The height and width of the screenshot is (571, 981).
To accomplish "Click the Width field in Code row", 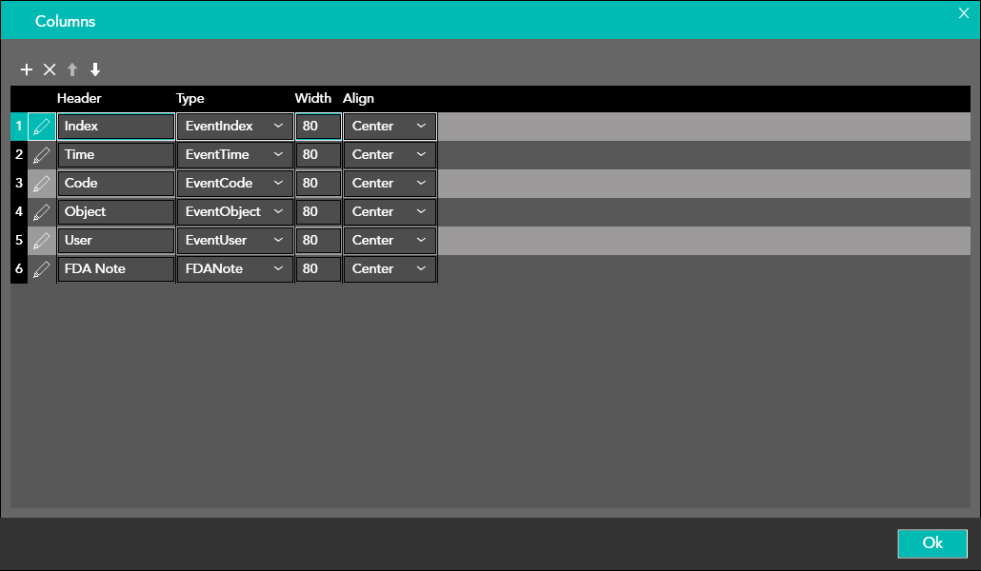I will (317, 184).
